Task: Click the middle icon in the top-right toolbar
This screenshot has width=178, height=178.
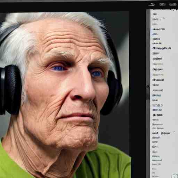Action: point(162,5)
